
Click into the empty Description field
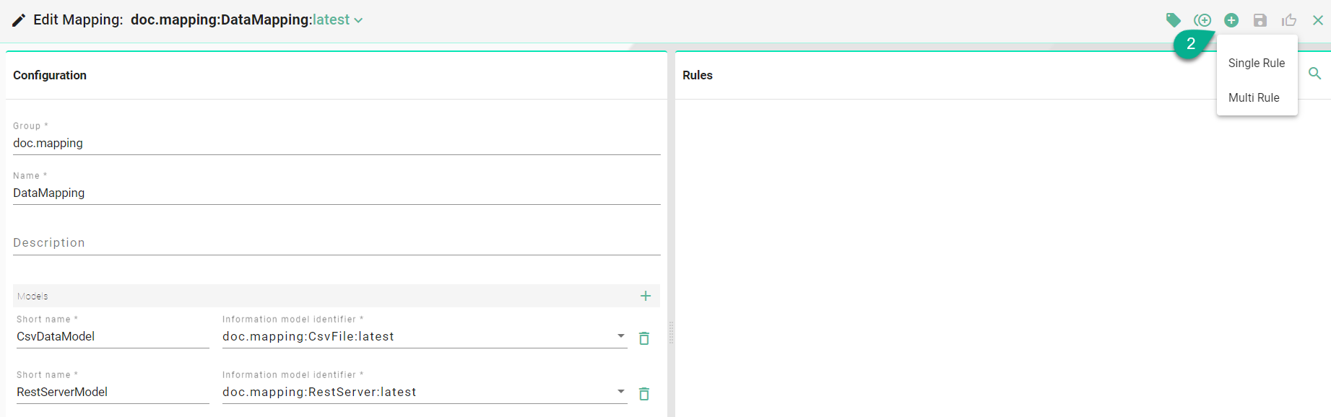click(x=336, y=243)
